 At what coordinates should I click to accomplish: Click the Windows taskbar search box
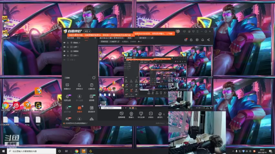tap(32, 151)
